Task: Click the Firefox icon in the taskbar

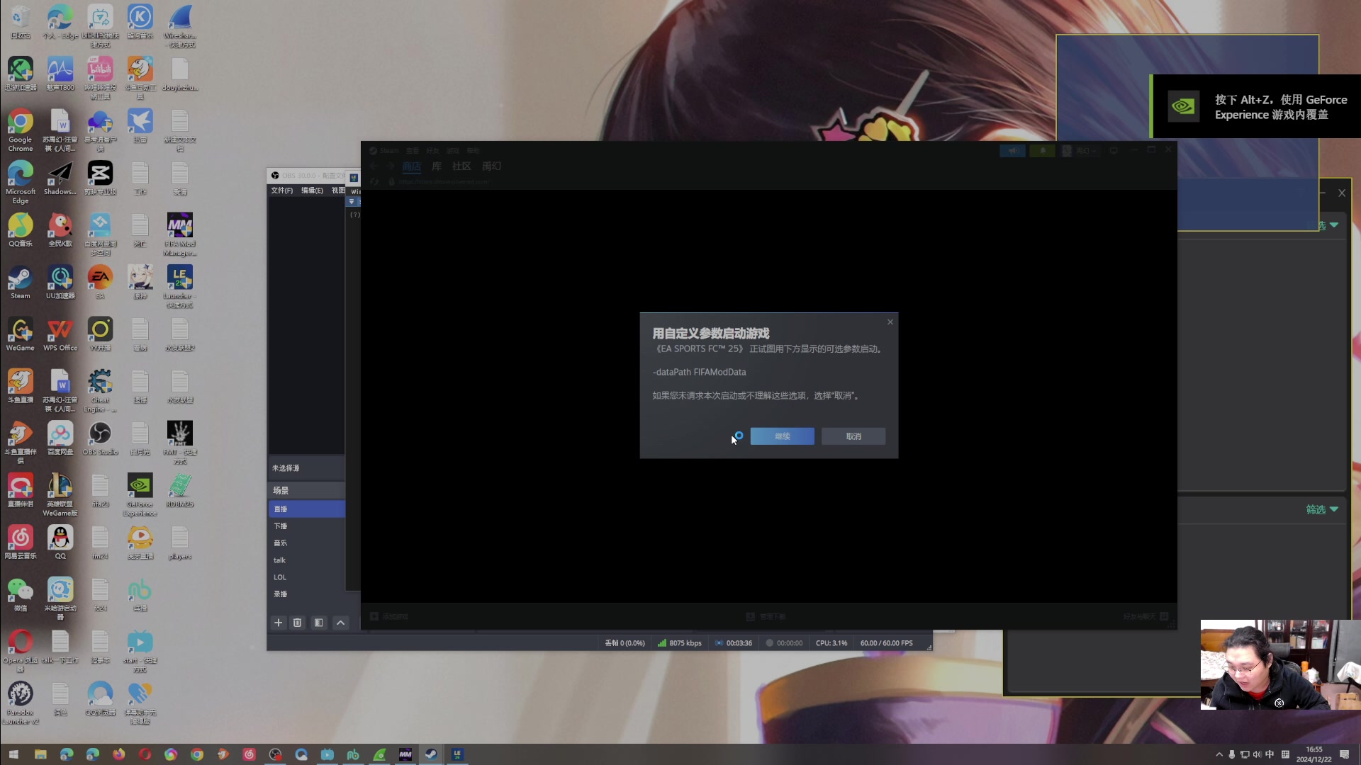Action: point(118,754)
